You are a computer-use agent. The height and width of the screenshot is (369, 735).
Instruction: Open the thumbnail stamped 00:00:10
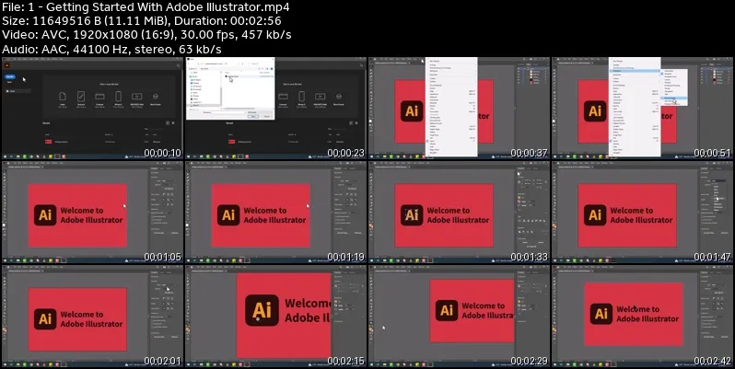92,109
